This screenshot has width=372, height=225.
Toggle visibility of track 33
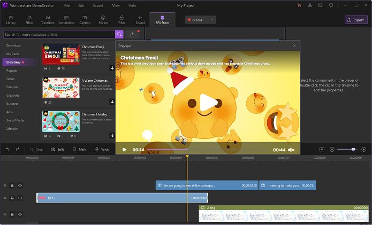(x=20, y=198)
